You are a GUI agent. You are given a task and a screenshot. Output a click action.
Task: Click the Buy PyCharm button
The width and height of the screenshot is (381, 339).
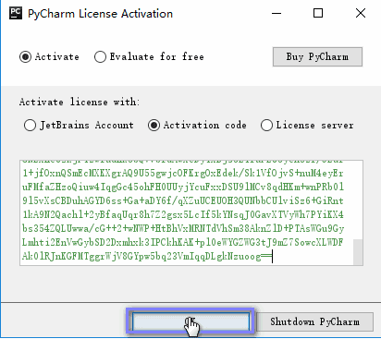click(317, 57)
